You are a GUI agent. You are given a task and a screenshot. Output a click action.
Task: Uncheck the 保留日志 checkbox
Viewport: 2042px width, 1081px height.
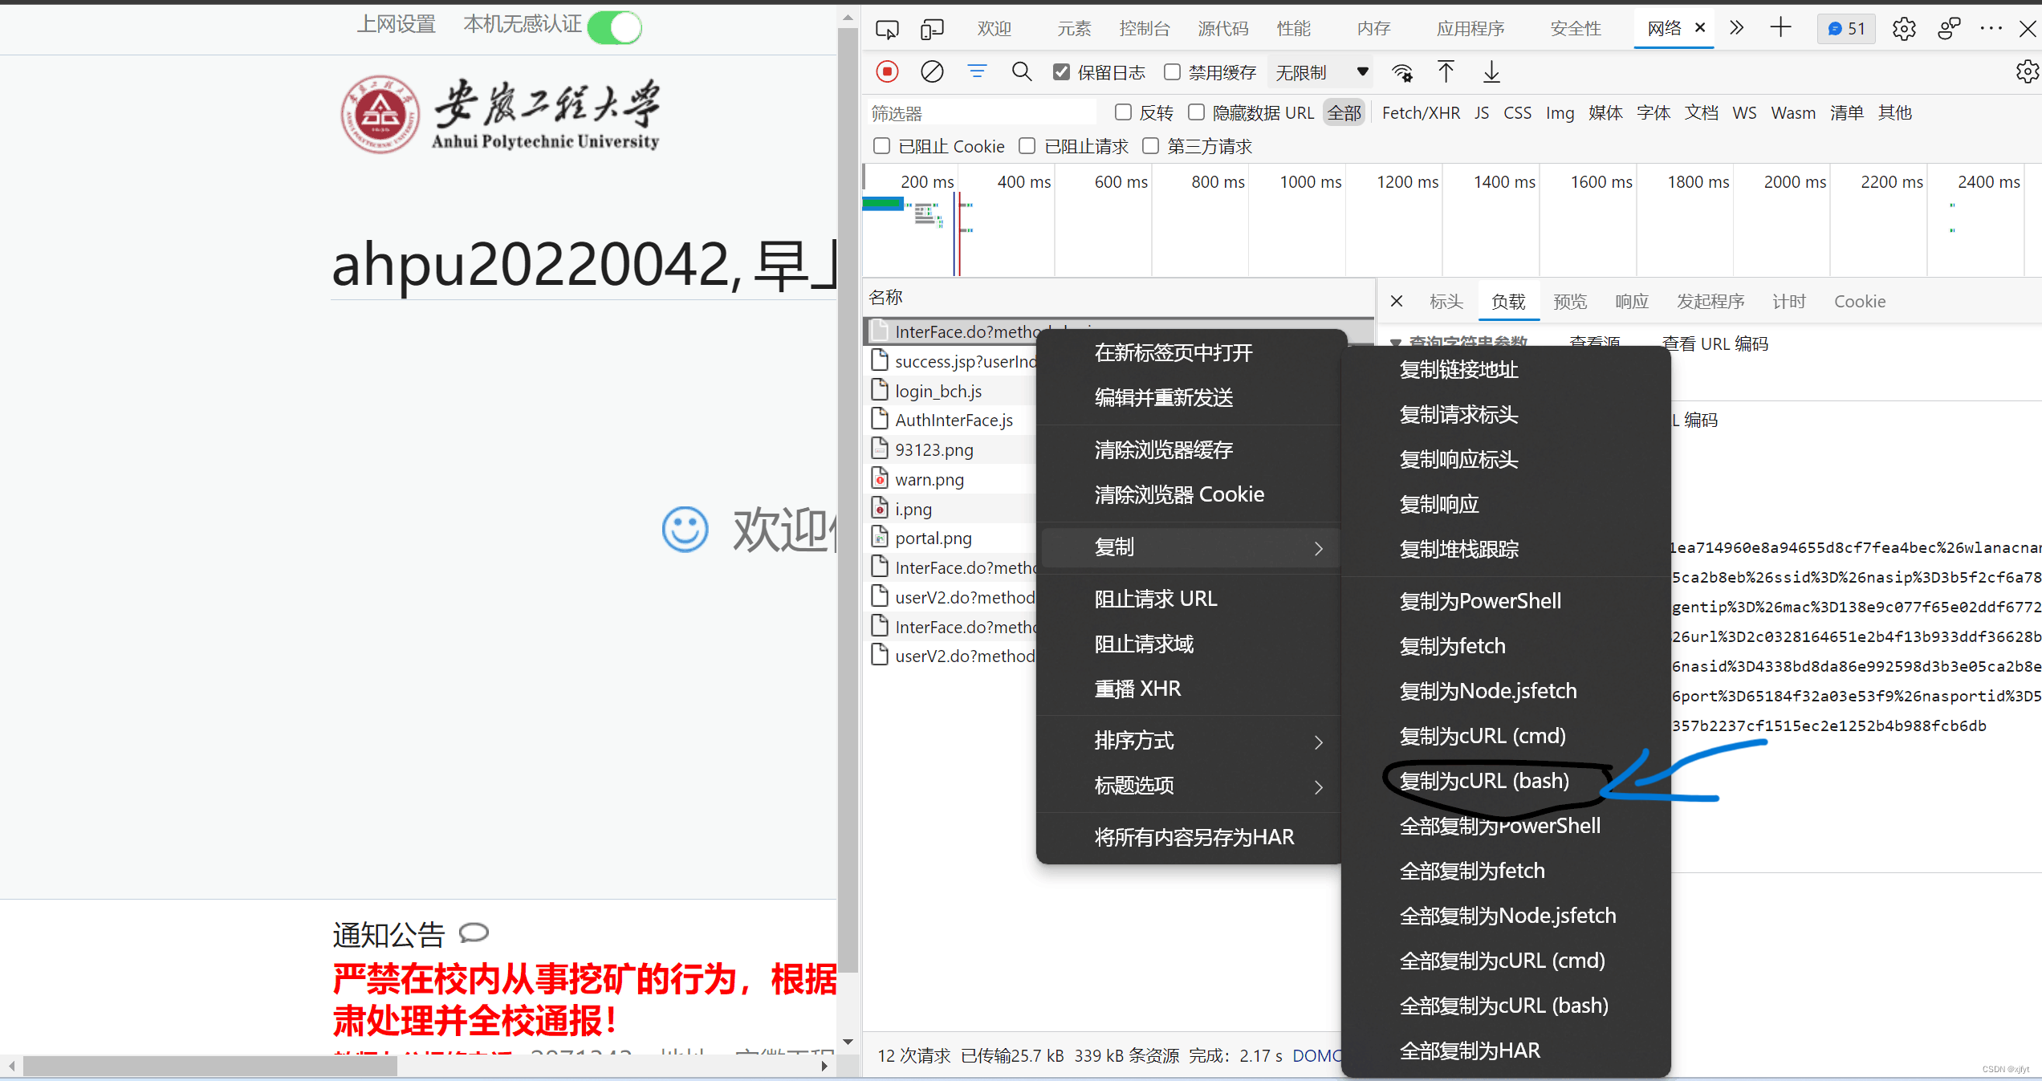coord(1061,71)
